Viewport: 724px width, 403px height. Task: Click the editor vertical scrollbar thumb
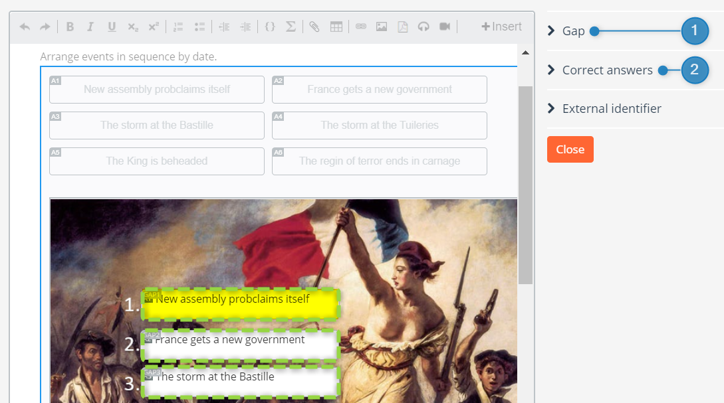coord(525,185)
